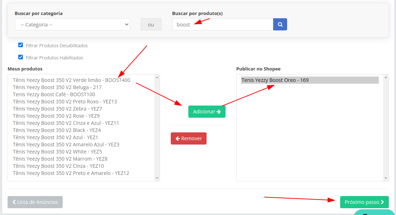Image resolution: width=396 pixels, height=215 pixels.
Task: Focus the product search field containing boost
Action: (222, 24)
